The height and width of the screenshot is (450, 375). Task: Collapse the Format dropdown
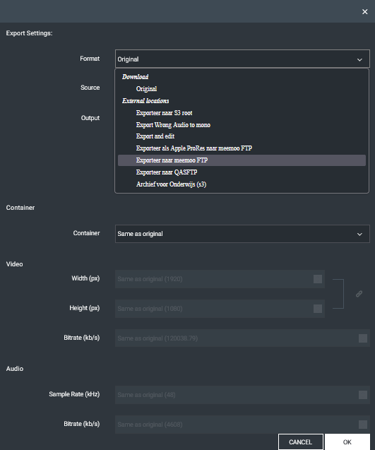tap(242, 59)
